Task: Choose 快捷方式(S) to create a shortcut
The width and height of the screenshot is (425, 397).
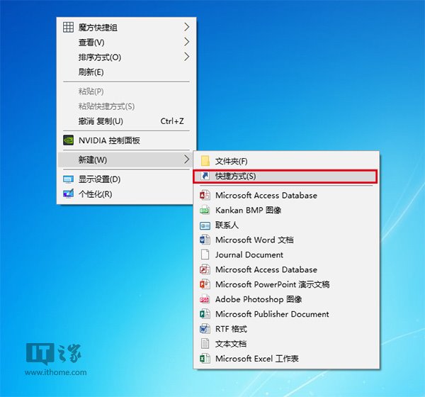Action: [x=285, y=177]
